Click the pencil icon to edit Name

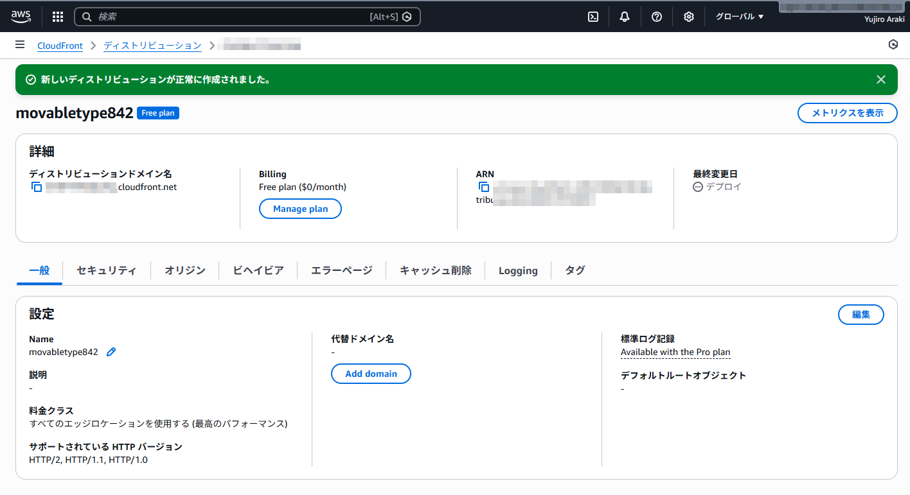(111, 352)
